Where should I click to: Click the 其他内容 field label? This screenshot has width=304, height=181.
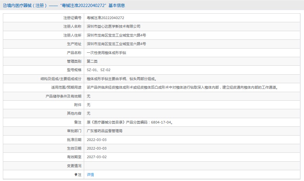[74, 113]
